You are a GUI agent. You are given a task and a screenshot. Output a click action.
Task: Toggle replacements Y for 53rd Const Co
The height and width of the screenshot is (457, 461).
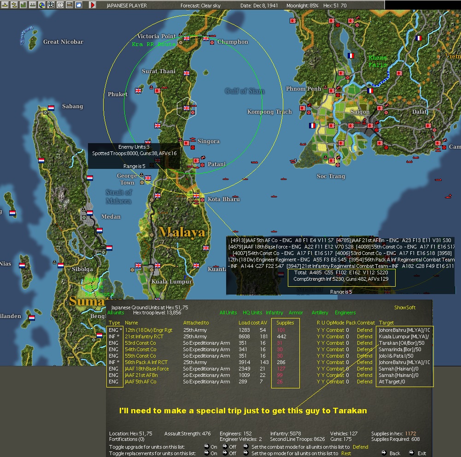[x=318, y=343]
